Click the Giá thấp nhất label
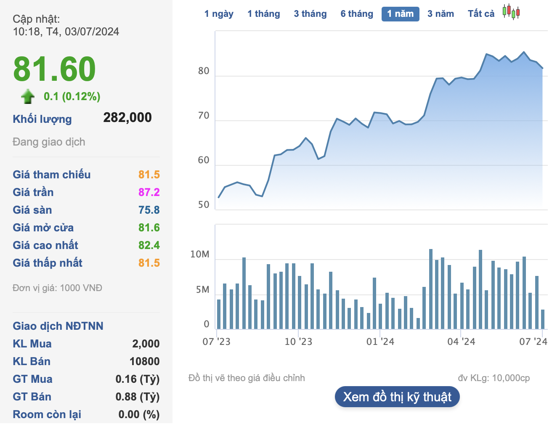552x424 pixels. [x=48, y=263]
